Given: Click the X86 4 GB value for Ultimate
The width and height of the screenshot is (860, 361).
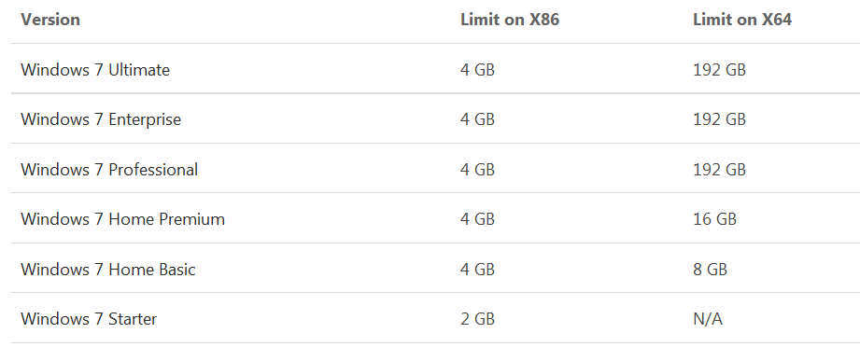Looking at the screenshot, I should 477,70.
